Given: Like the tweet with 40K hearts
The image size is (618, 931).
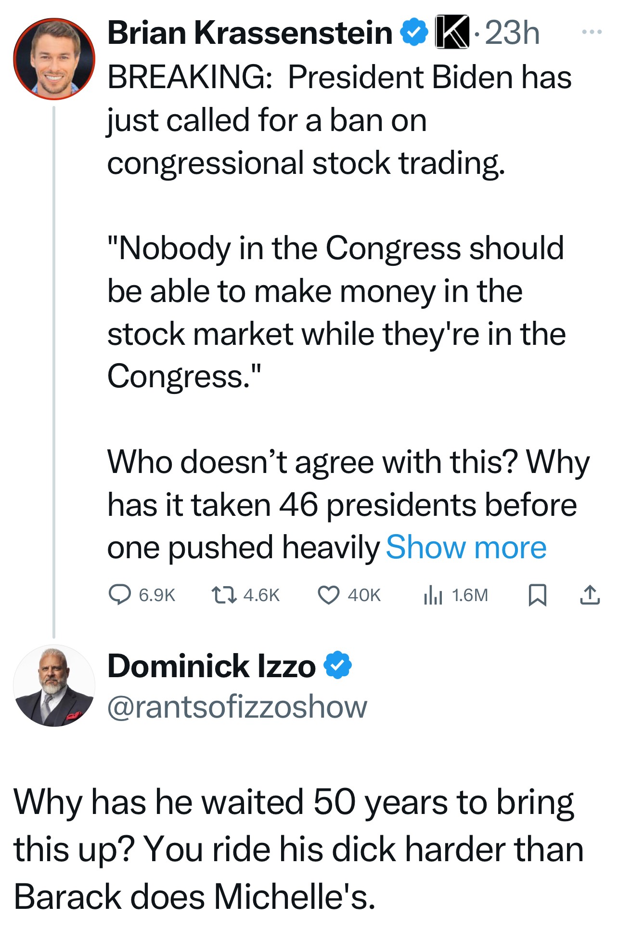Looking at the screenshot, I should tap(329, 595).
